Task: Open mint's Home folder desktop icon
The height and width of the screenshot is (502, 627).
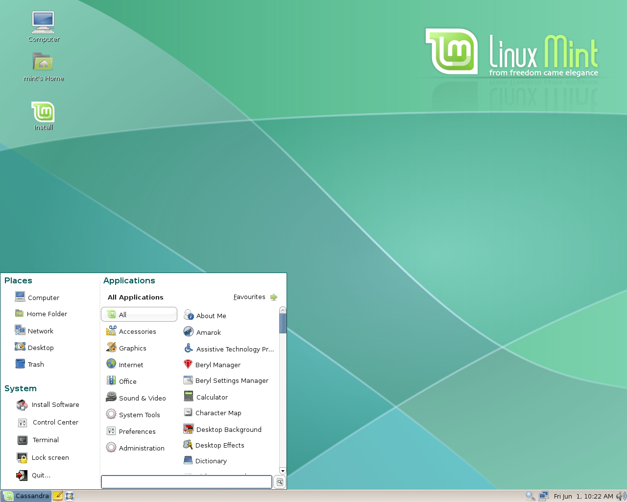Action: pos(44,67)
